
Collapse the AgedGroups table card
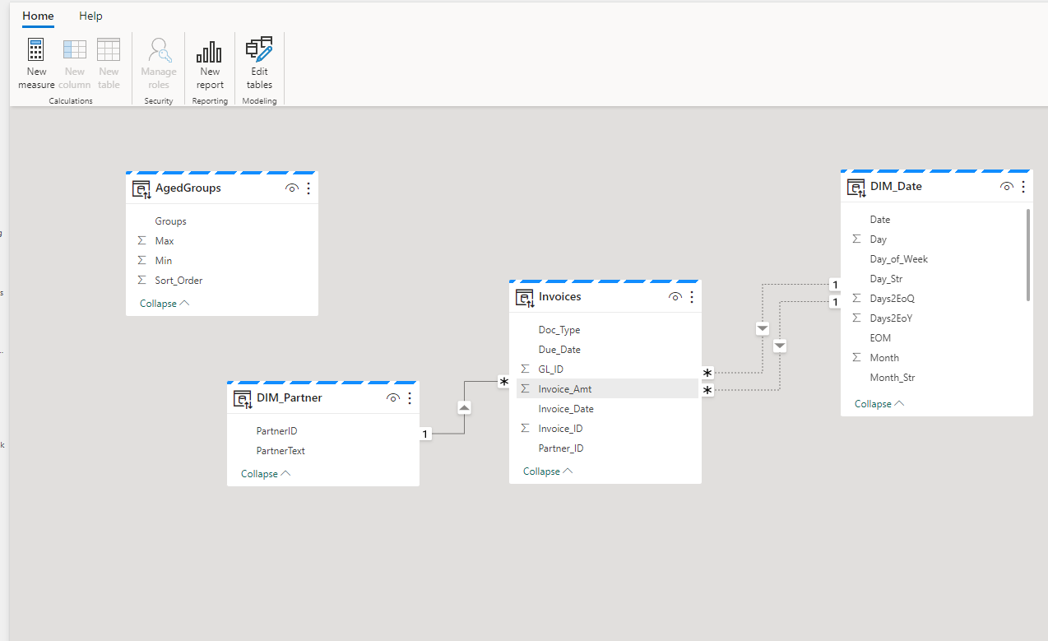tap(165, 304)
